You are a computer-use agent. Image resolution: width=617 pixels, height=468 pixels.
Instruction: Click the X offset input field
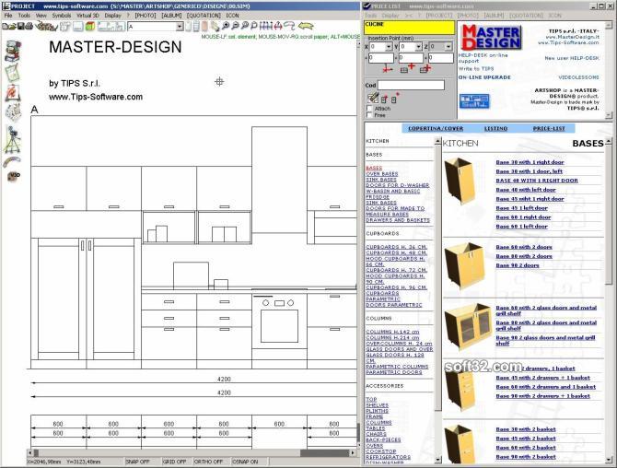tap(380, 58)
